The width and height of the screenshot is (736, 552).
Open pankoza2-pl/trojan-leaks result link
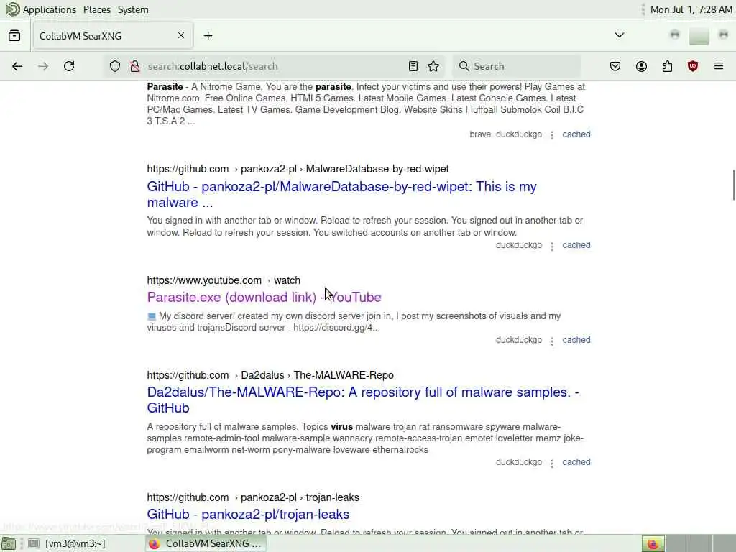248,515
